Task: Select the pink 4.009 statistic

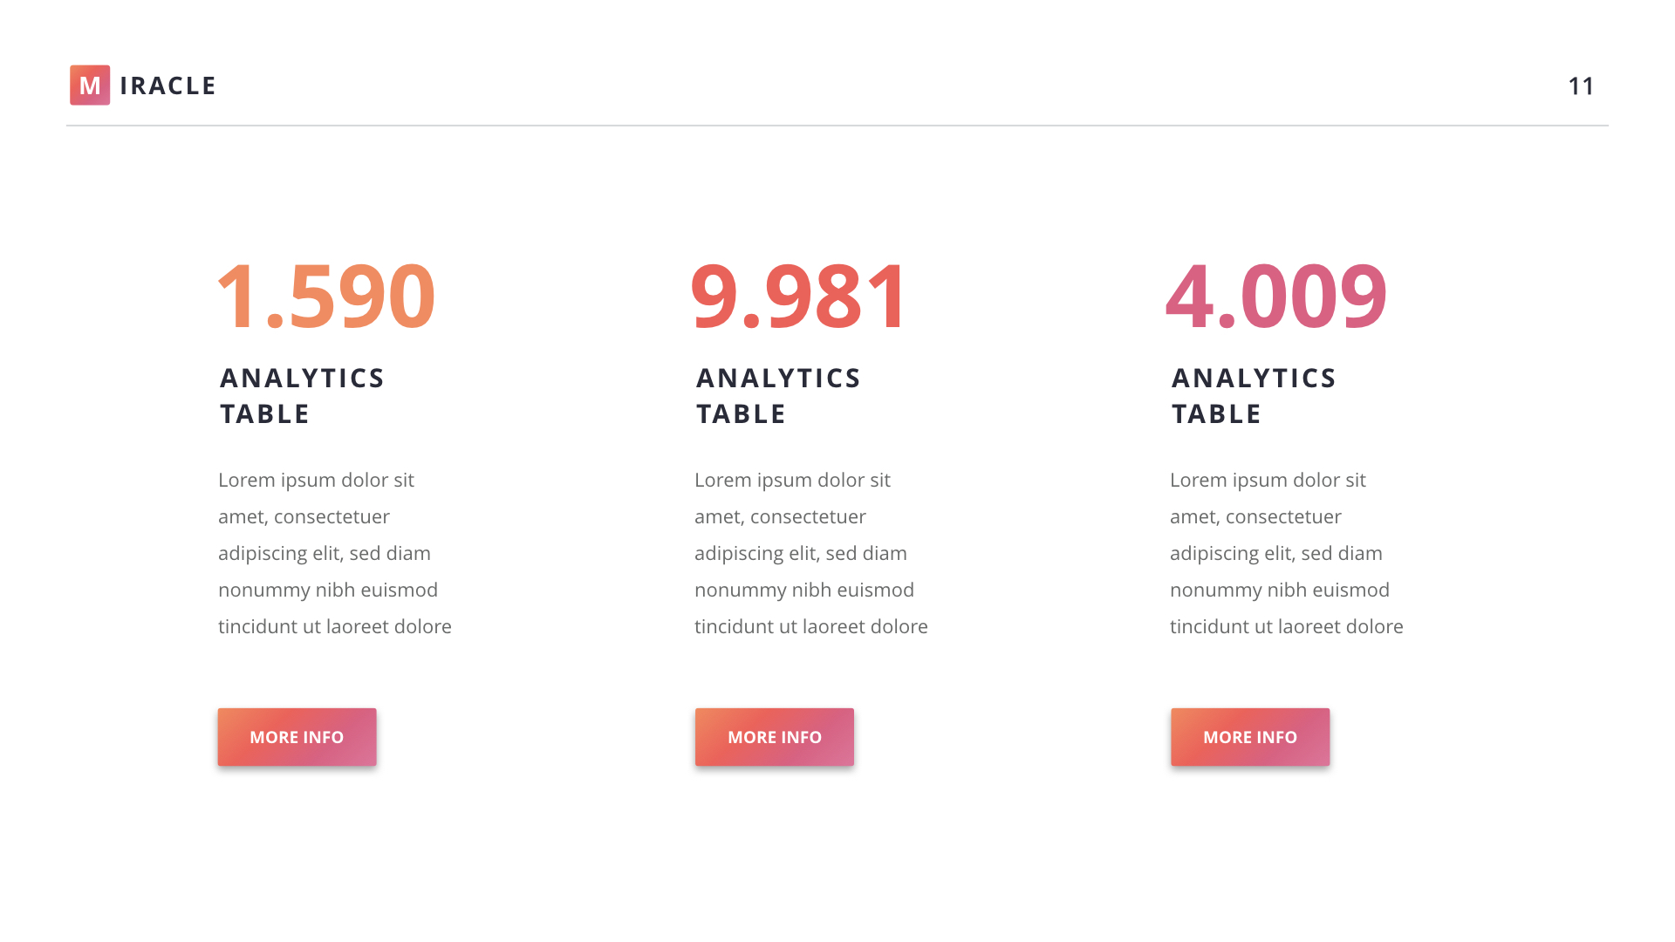Action: [1275, 296]
